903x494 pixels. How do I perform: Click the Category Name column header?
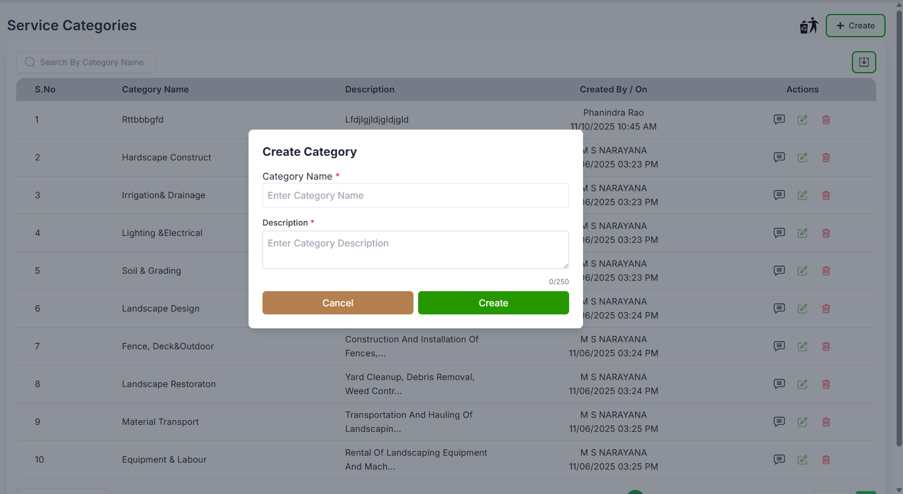(x=155, y=90)
